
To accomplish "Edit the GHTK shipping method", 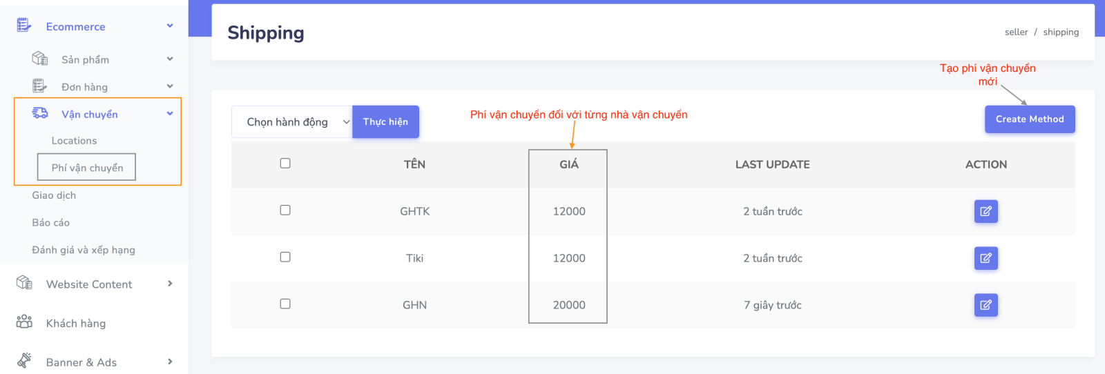I will coord(986,211).
